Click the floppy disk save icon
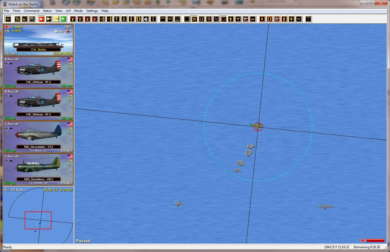Viewport: 390px width, 252px height. pyautogui.click(x=32, y=19)
